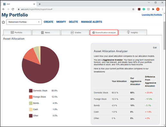Open the News tab
166x127 pixels.
(x=46, y=32)
